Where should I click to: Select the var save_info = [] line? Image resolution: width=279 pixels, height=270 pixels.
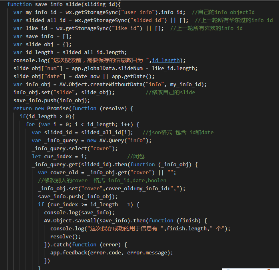pos(42,36)
